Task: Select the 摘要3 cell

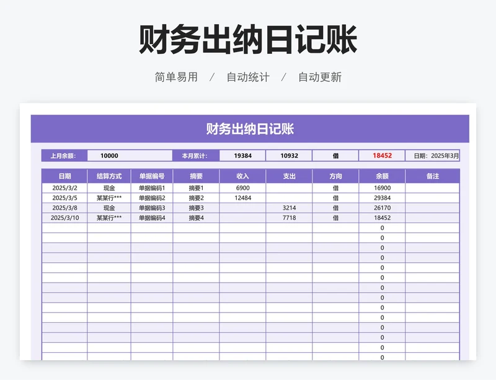Action: tap(196, 208)
